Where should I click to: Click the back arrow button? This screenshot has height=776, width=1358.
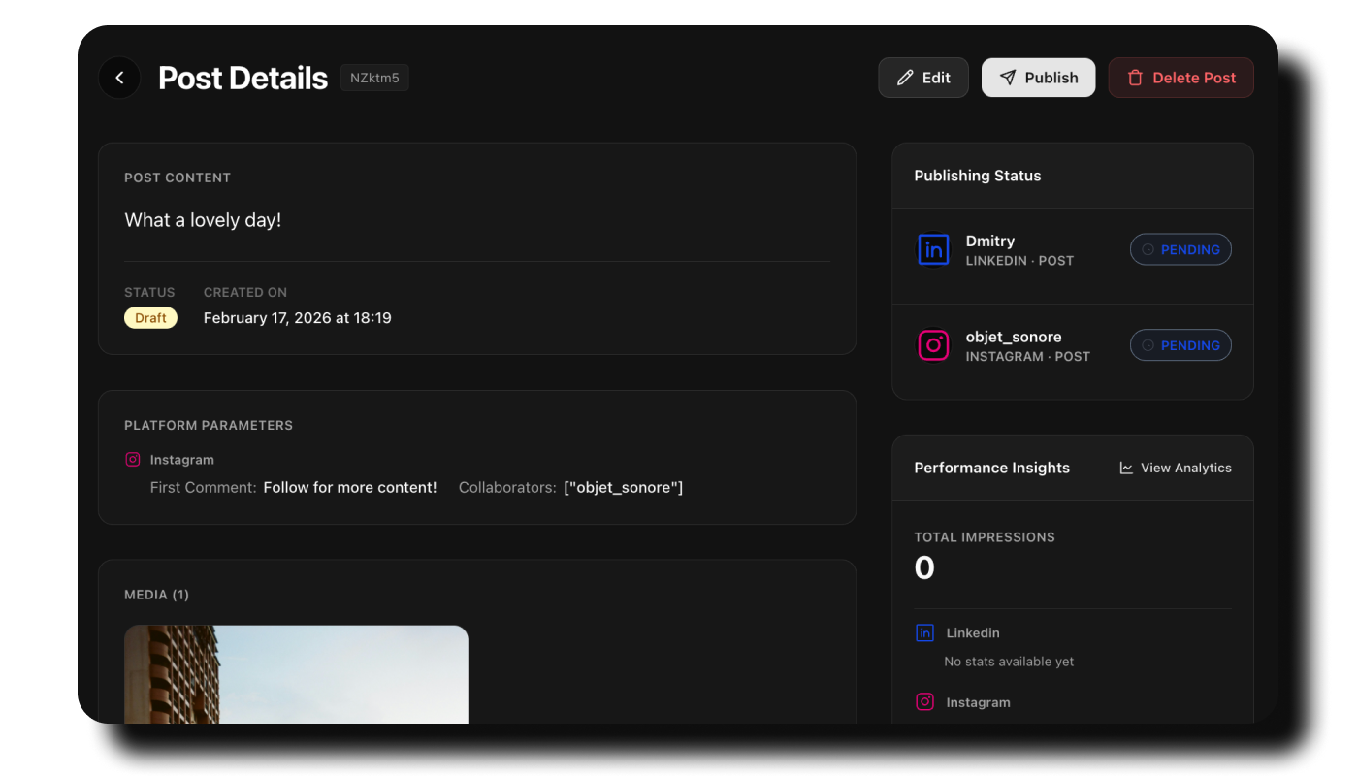tap(119, 78)
